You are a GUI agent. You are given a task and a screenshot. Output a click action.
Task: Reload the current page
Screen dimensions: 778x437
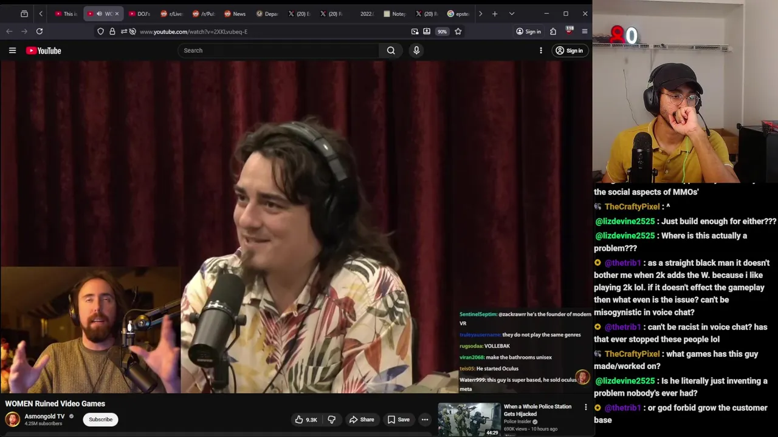40,31
